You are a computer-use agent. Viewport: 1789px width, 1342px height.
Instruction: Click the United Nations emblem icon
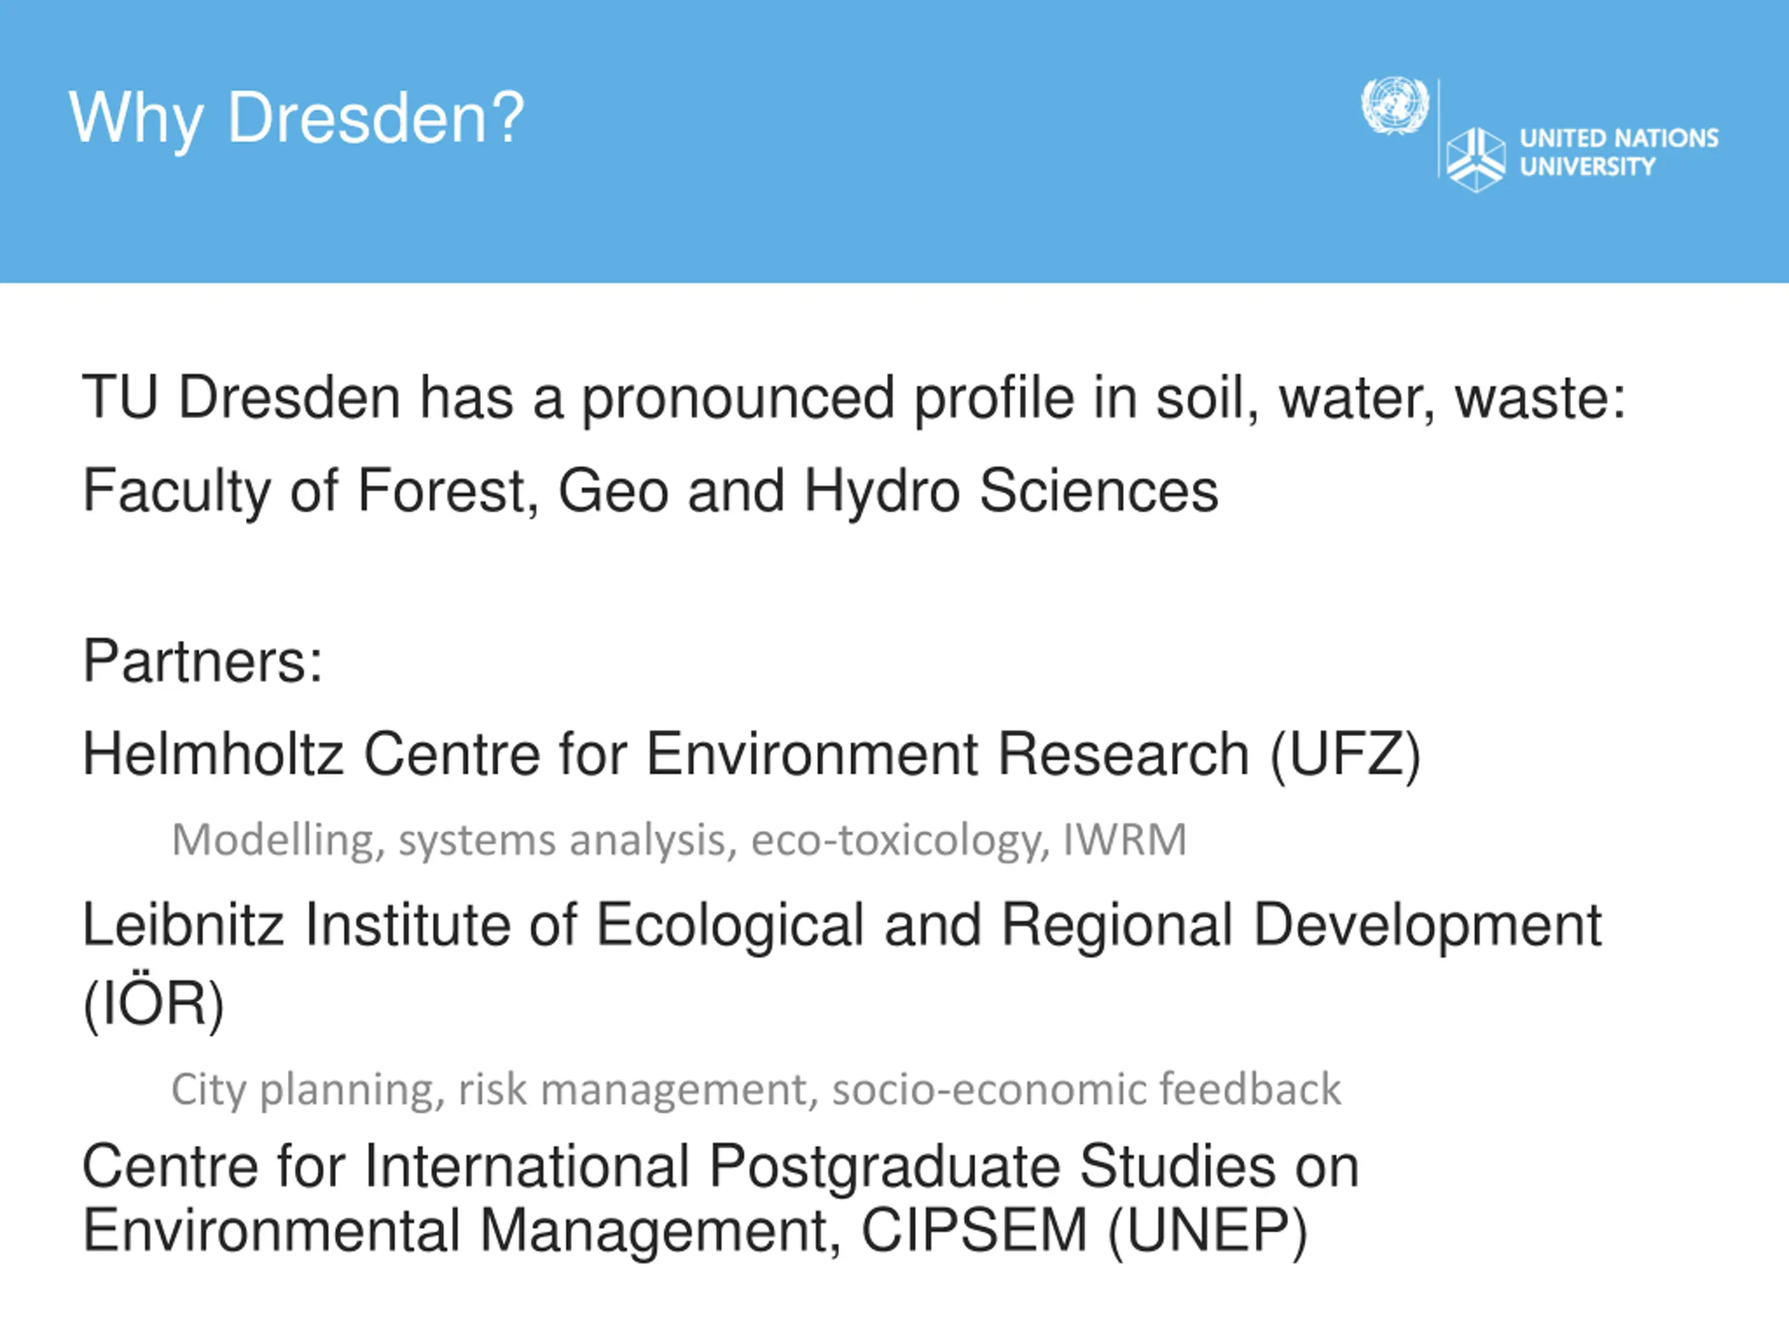pyautogui.click(x=1394, y=105)
